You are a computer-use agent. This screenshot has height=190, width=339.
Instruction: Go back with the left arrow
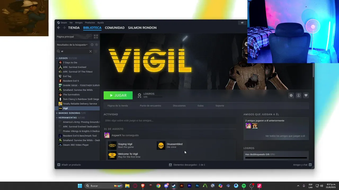coord(59,28)
